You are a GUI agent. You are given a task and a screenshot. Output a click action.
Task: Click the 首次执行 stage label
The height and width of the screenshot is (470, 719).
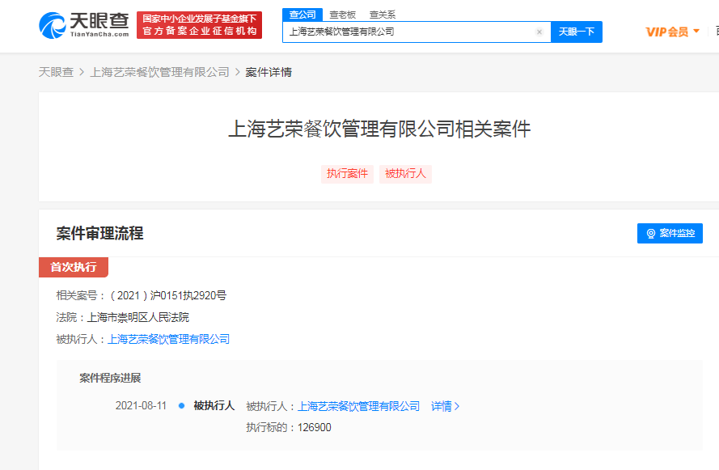[74, 267]
